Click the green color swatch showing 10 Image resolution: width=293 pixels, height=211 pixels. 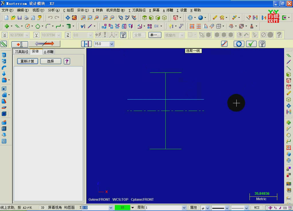point(122,208)
